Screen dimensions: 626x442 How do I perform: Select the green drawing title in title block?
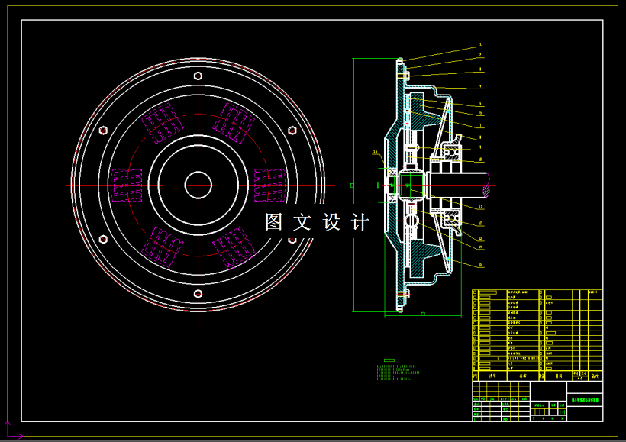point(585,399)
